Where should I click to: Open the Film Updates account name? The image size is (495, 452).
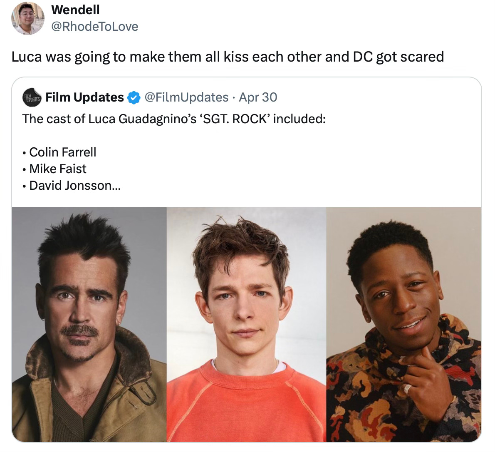[x=84, y=97]
